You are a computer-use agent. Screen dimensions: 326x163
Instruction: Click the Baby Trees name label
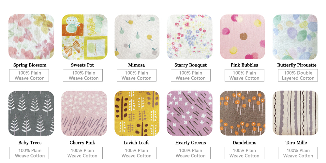(x=30, y=143)
